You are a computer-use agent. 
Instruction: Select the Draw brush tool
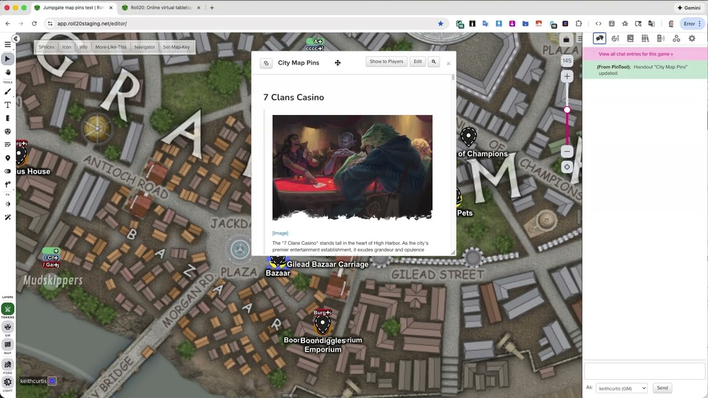(x=8, y=92)
